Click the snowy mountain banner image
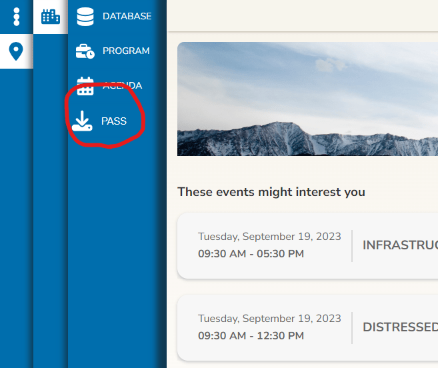 [x=307, y=99]
